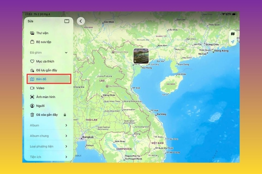Click the battery status icon
The width and height of the screenshot is (262, 174).
tap(234, 14)
